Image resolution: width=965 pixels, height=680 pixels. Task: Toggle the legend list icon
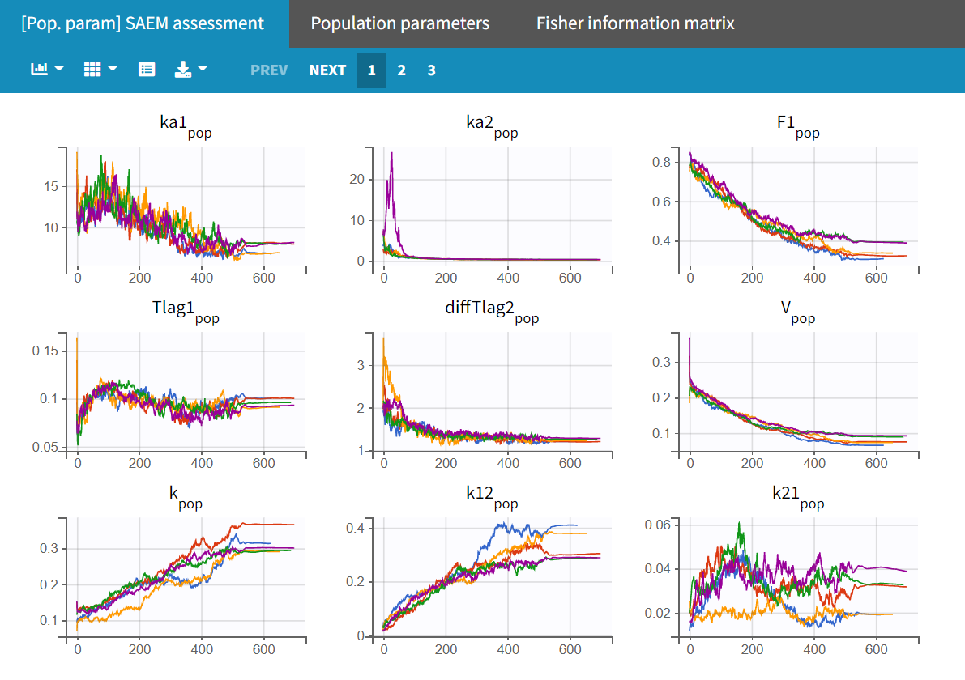pyautogui.click(x=147, y=70)
